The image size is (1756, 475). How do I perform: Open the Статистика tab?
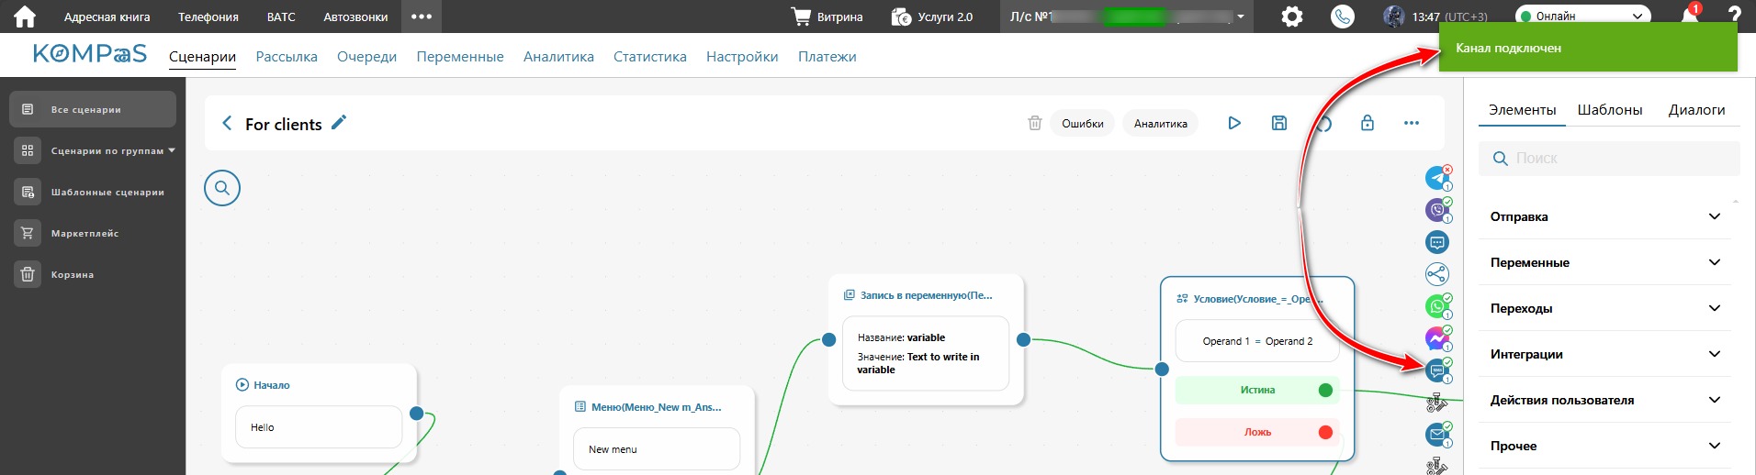click(650, 56)
